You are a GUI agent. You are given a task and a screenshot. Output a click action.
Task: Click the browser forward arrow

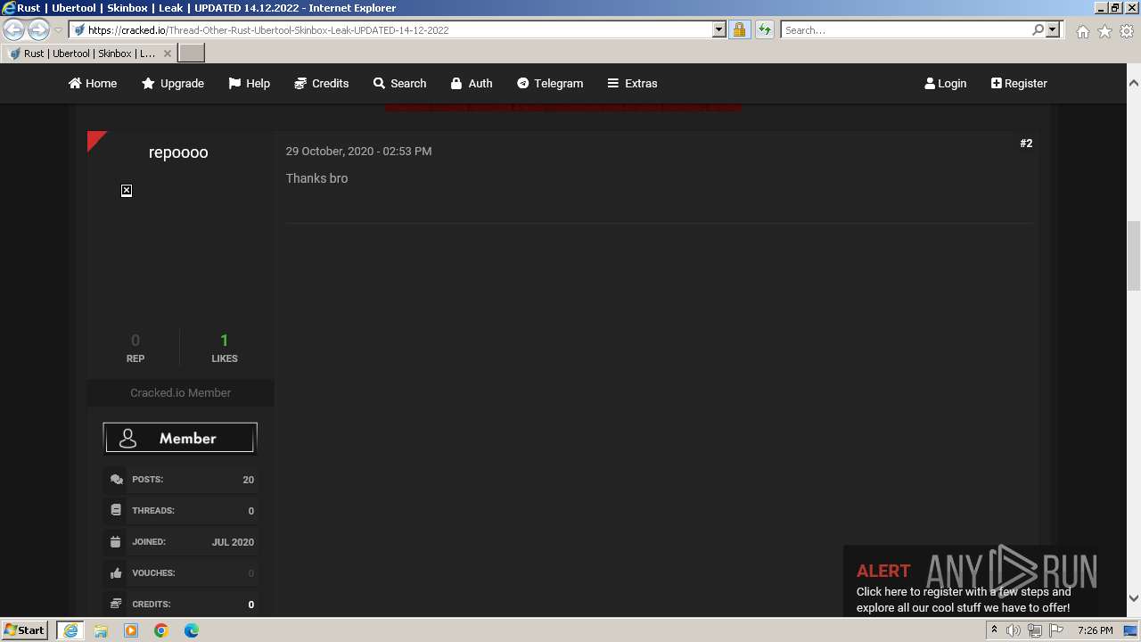point(38,29)
